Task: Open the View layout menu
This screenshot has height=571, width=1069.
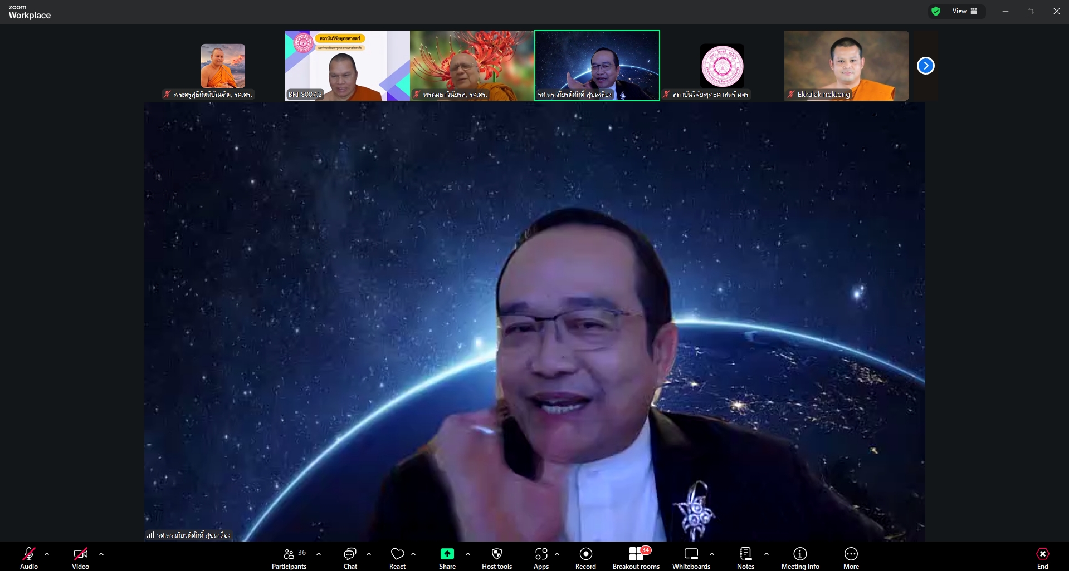Action: click(x=964, y=11)
